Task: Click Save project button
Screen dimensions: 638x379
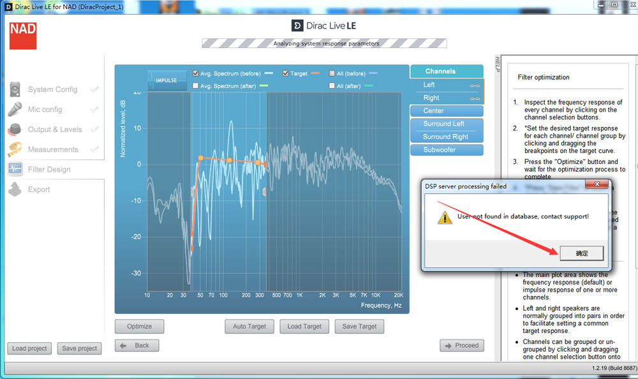Action: [x=79, y=348]
